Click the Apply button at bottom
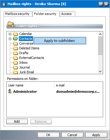This screenshot has width=110, height=140. [x=96, y=135]
